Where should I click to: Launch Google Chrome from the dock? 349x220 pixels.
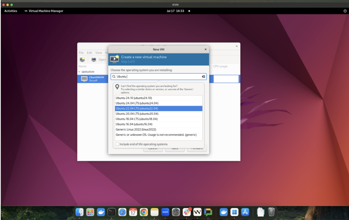[x=143, y=212]
